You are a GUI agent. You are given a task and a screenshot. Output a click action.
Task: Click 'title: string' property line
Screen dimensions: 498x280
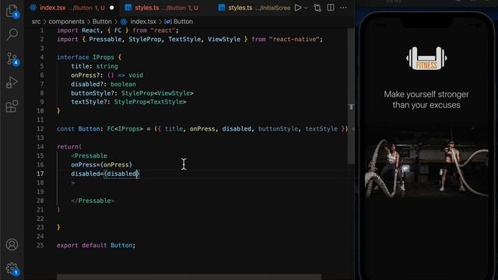tap(94, 66)
